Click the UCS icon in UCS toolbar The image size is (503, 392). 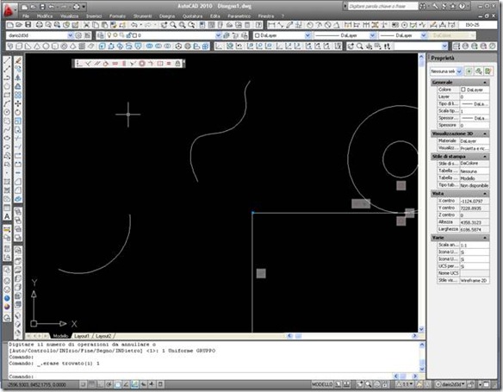[219, 47]
